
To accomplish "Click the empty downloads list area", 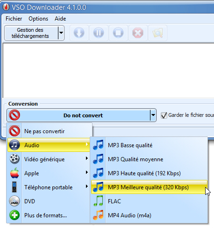I will [108, 71].
